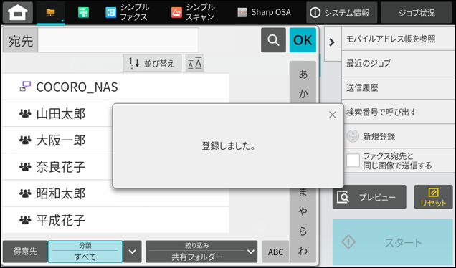Collapse the action panel with the chevron
Image resolution: width=456 pixels, height=268 pixels.
pyautogui.click(x=332, y=43)
